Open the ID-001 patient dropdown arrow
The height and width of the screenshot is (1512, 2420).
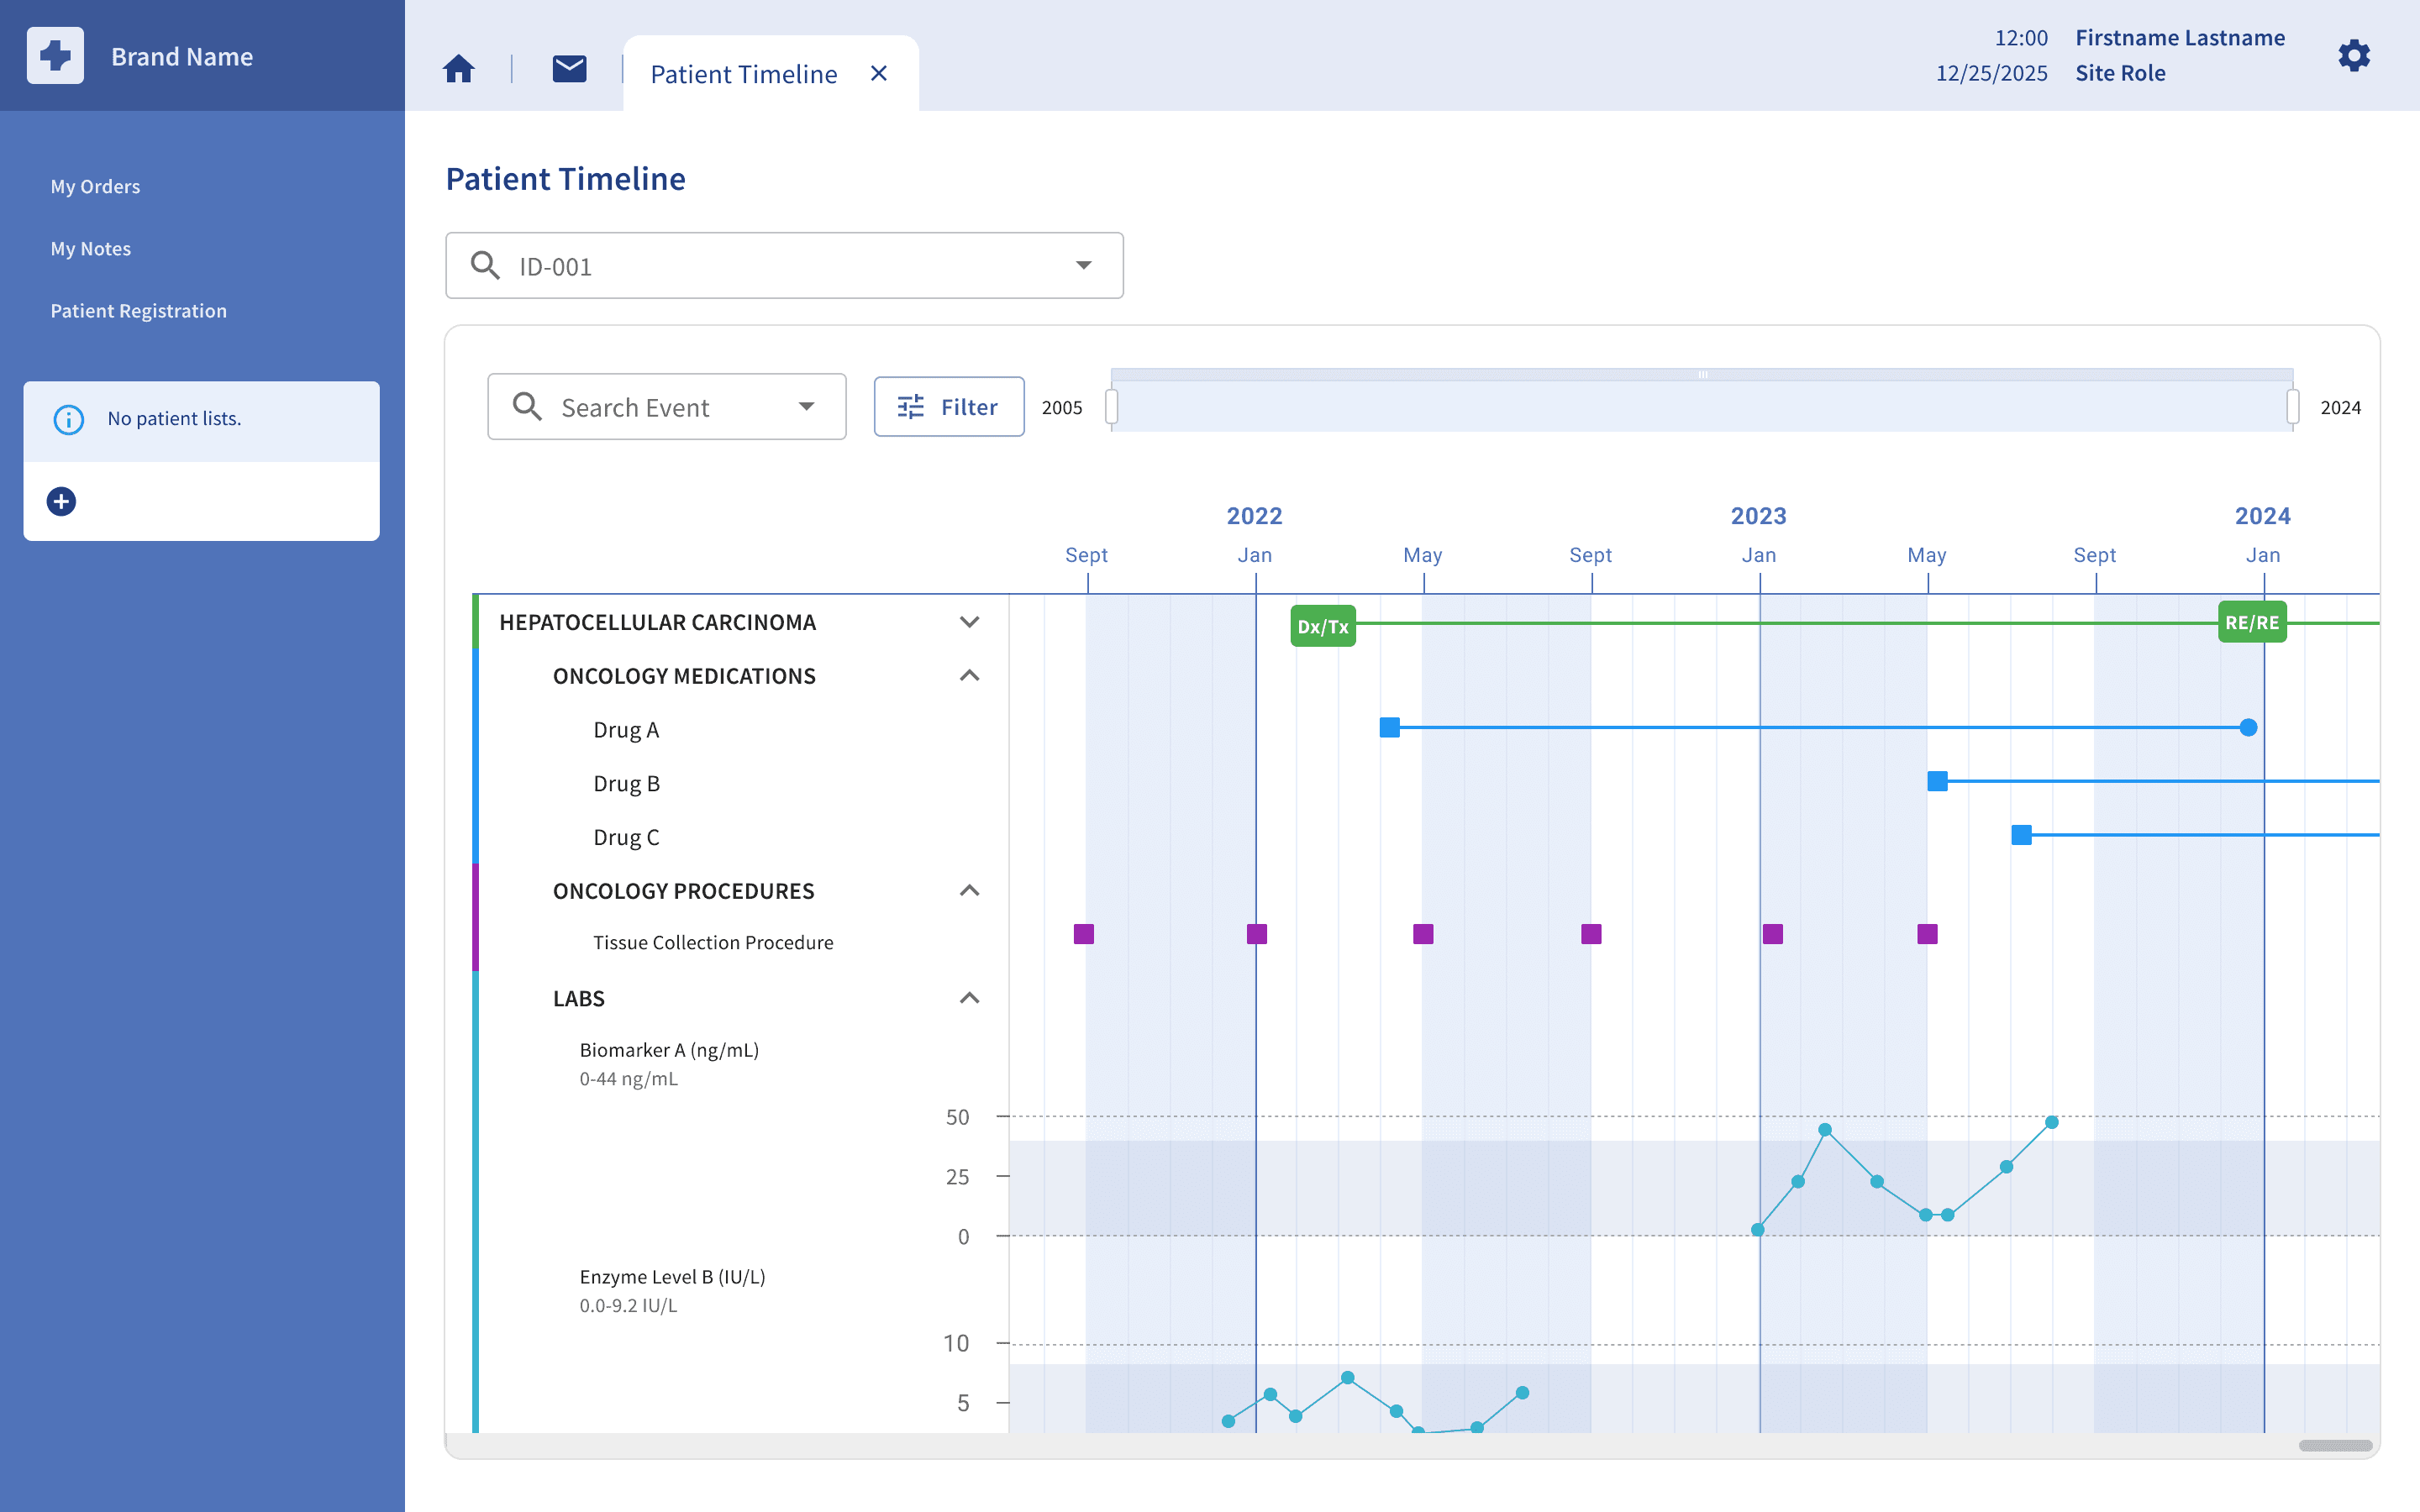(1083, 265)
